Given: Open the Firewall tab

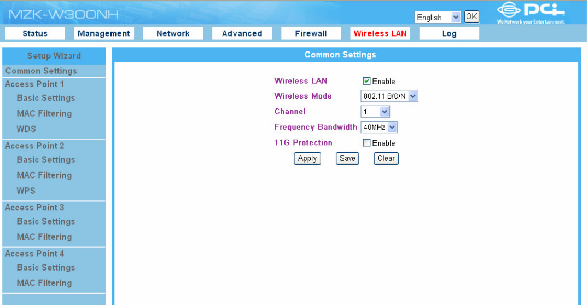Looking at the screenshot, I should [x=311, y=33].
